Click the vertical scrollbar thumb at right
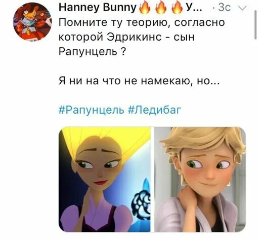Screen dimensions: 259x239 tap(255, 25)
